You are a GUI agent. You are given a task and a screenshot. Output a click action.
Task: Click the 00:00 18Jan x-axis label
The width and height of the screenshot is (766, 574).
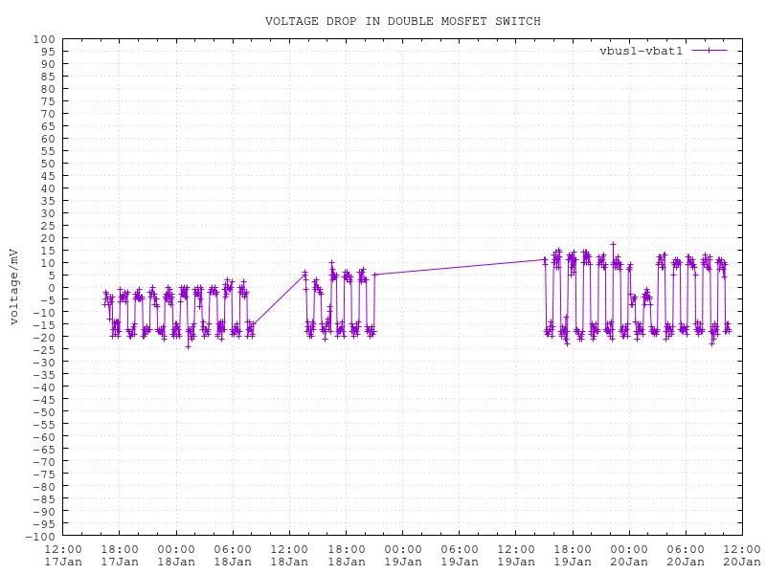(x=176, y=555)
